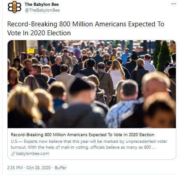Click the chain link icon beside babylonbee.com

[13, 154]
